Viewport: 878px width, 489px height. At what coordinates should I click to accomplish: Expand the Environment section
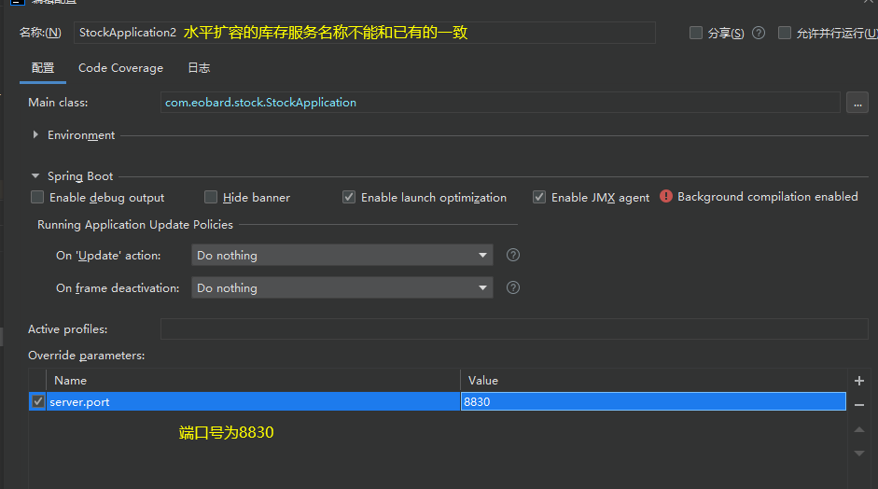[x=36, y=135]
